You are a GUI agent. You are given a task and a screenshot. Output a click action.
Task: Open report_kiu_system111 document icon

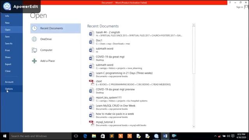(91, 99)
